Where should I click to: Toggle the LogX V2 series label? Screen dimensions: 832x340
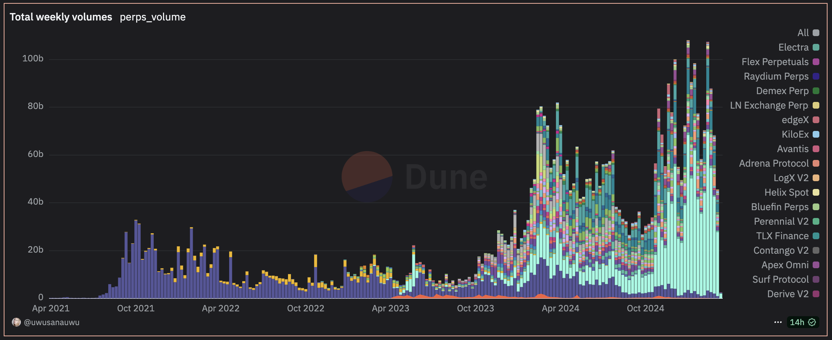point(791,178)
